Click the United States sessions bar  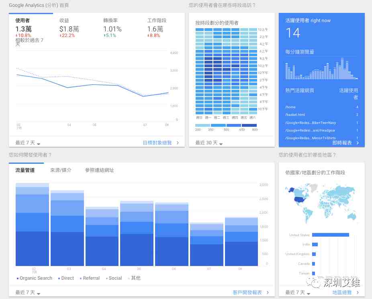click(x=331, y=235)
